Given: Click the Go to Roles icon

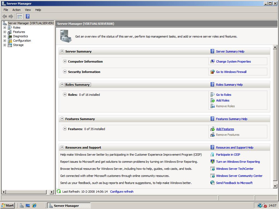Looking at the screenshot, I should pos(212,94).
